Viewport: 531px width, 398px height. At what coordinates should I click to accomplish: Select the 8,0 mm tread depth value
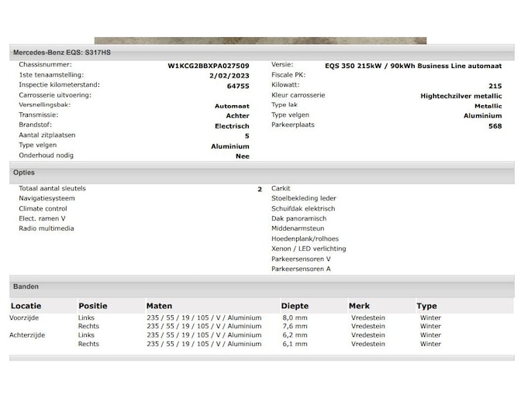[295, 317]
